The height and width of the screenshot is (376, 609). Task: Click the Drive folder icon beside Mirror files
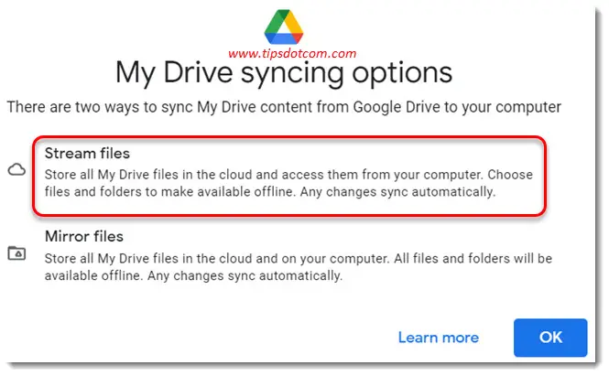click(x=16, y=253)
